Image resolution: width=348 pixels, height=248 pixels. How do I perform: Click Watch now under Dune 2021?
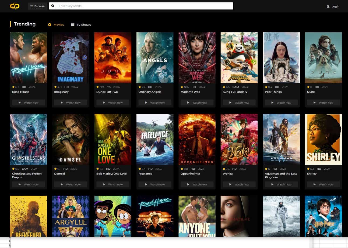point(324,103)
